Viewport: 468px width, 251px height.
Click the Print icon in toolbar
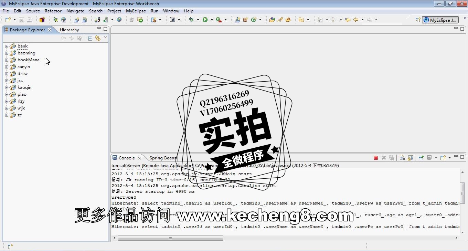point(29,20)
